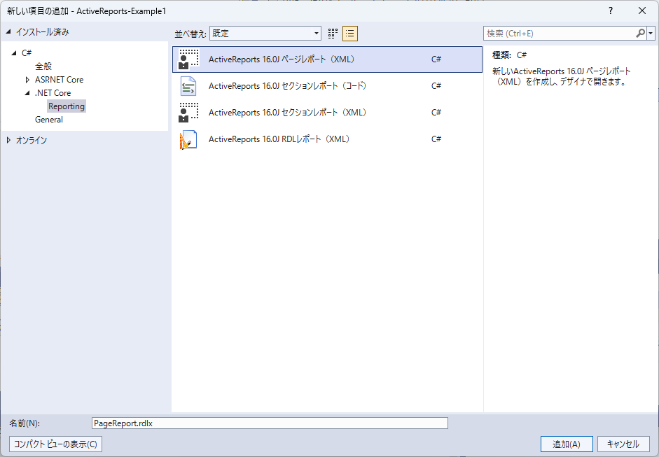Click the ActiveReports 16.0J セクションレポート（XML） row
659x457 pixels.
click(x=327, y=113)
